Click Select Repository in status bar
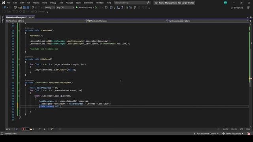The width and height of the screenshot is (253, 142). (x=233, y=134)
